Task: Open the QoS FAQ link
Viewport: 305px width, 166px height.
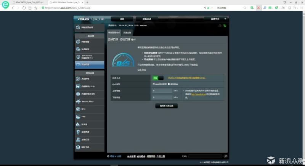Action: click(142, 70)
